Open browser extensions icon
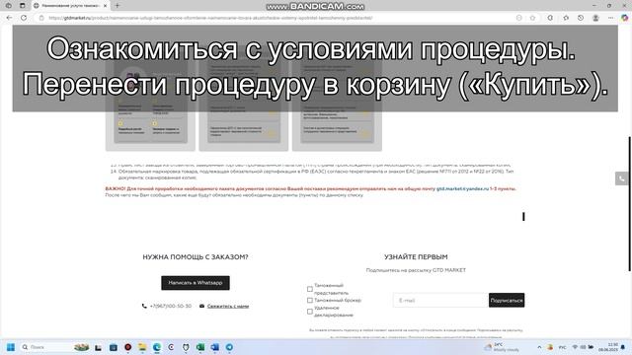Image resolution: width=632 pixels, height=355 pixels. [550, 18]
